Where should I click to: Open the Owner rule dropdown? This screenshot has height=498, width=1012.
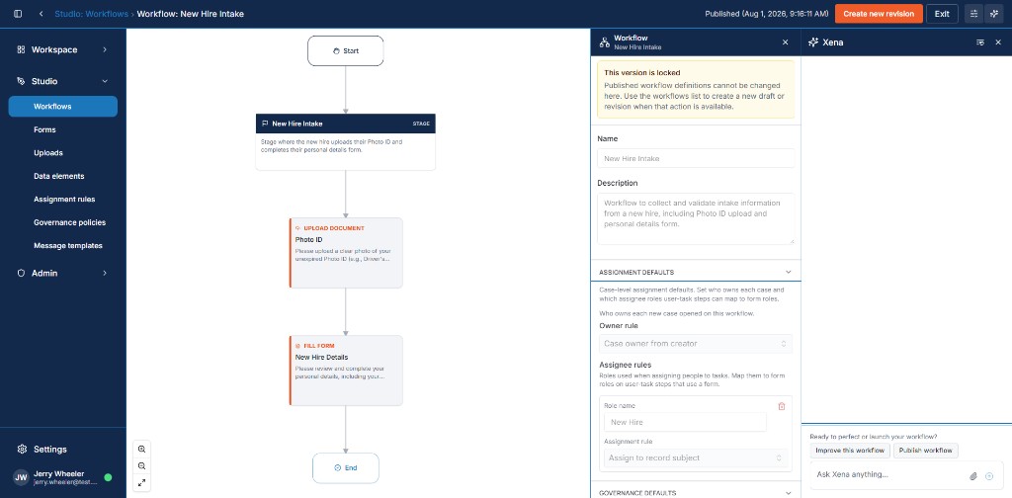tap(696, 344)
